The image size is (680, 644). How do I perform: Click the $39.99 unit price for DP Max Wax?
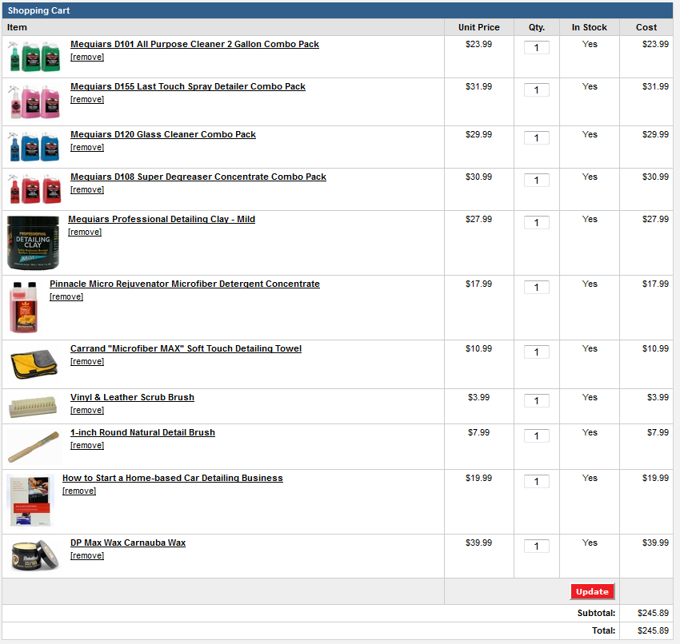click(x=478, y=543)
